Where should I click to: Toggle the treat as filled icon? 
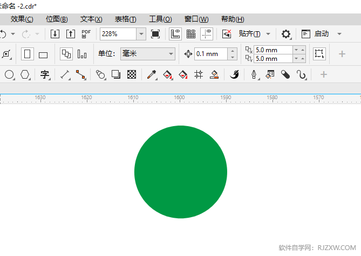point(319,54)
